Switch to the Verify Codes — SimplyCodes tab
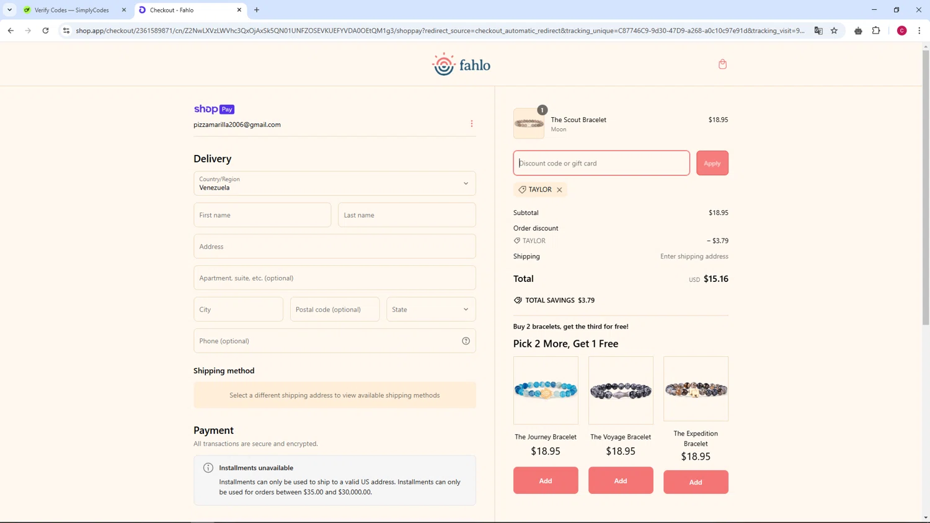 point(71,10)
